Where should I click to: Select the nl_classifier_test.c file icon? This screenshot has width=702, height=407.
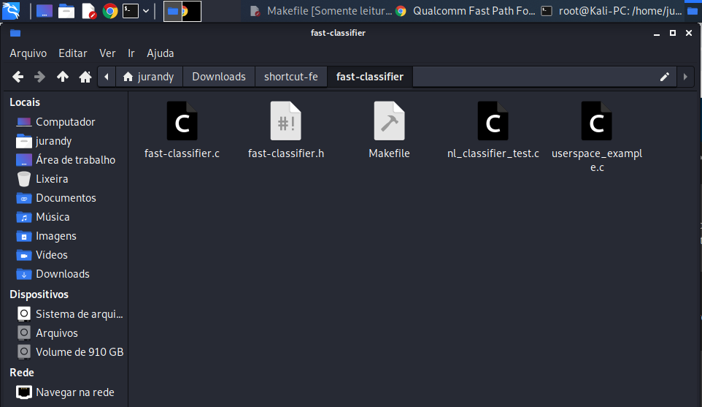tap(493, 121)
